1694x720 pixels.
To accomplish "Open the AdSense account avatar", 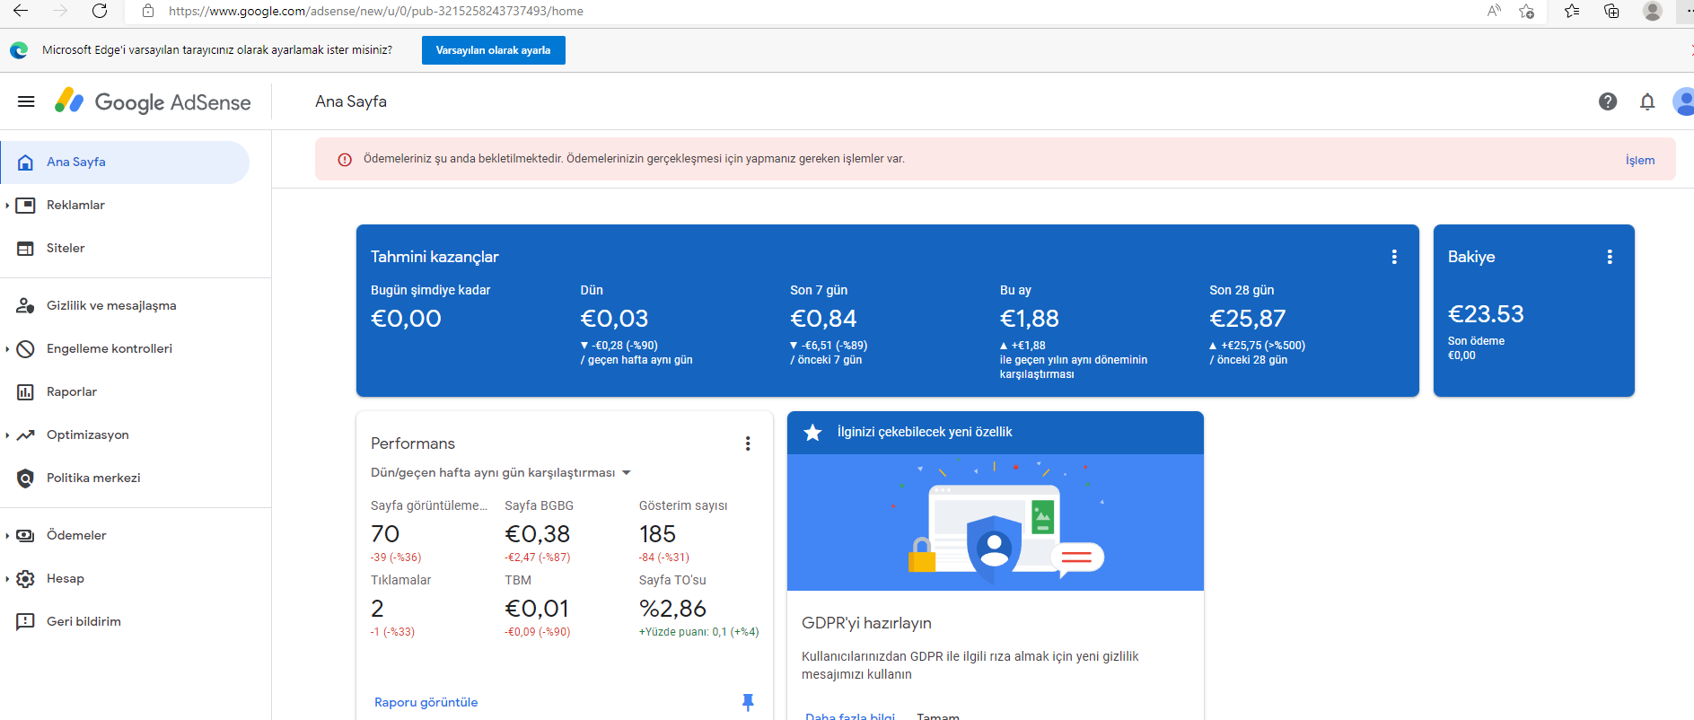I will (x=1683, y=101).
